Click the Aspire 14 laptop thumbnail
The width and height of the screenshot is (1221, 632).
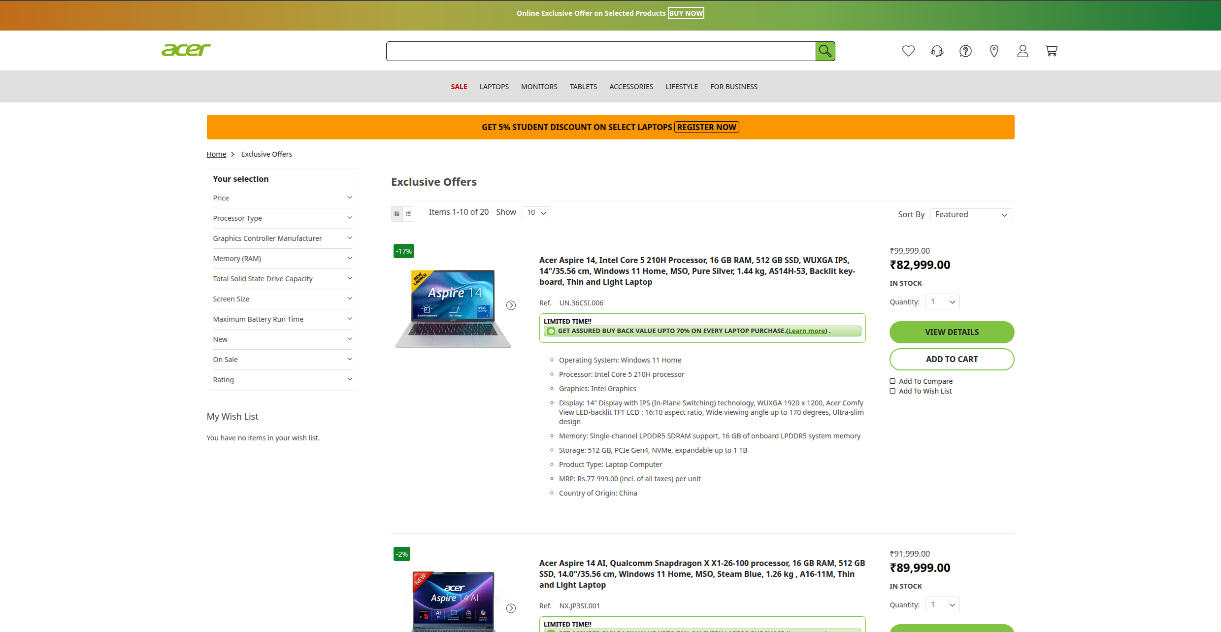tap(453, 308)
